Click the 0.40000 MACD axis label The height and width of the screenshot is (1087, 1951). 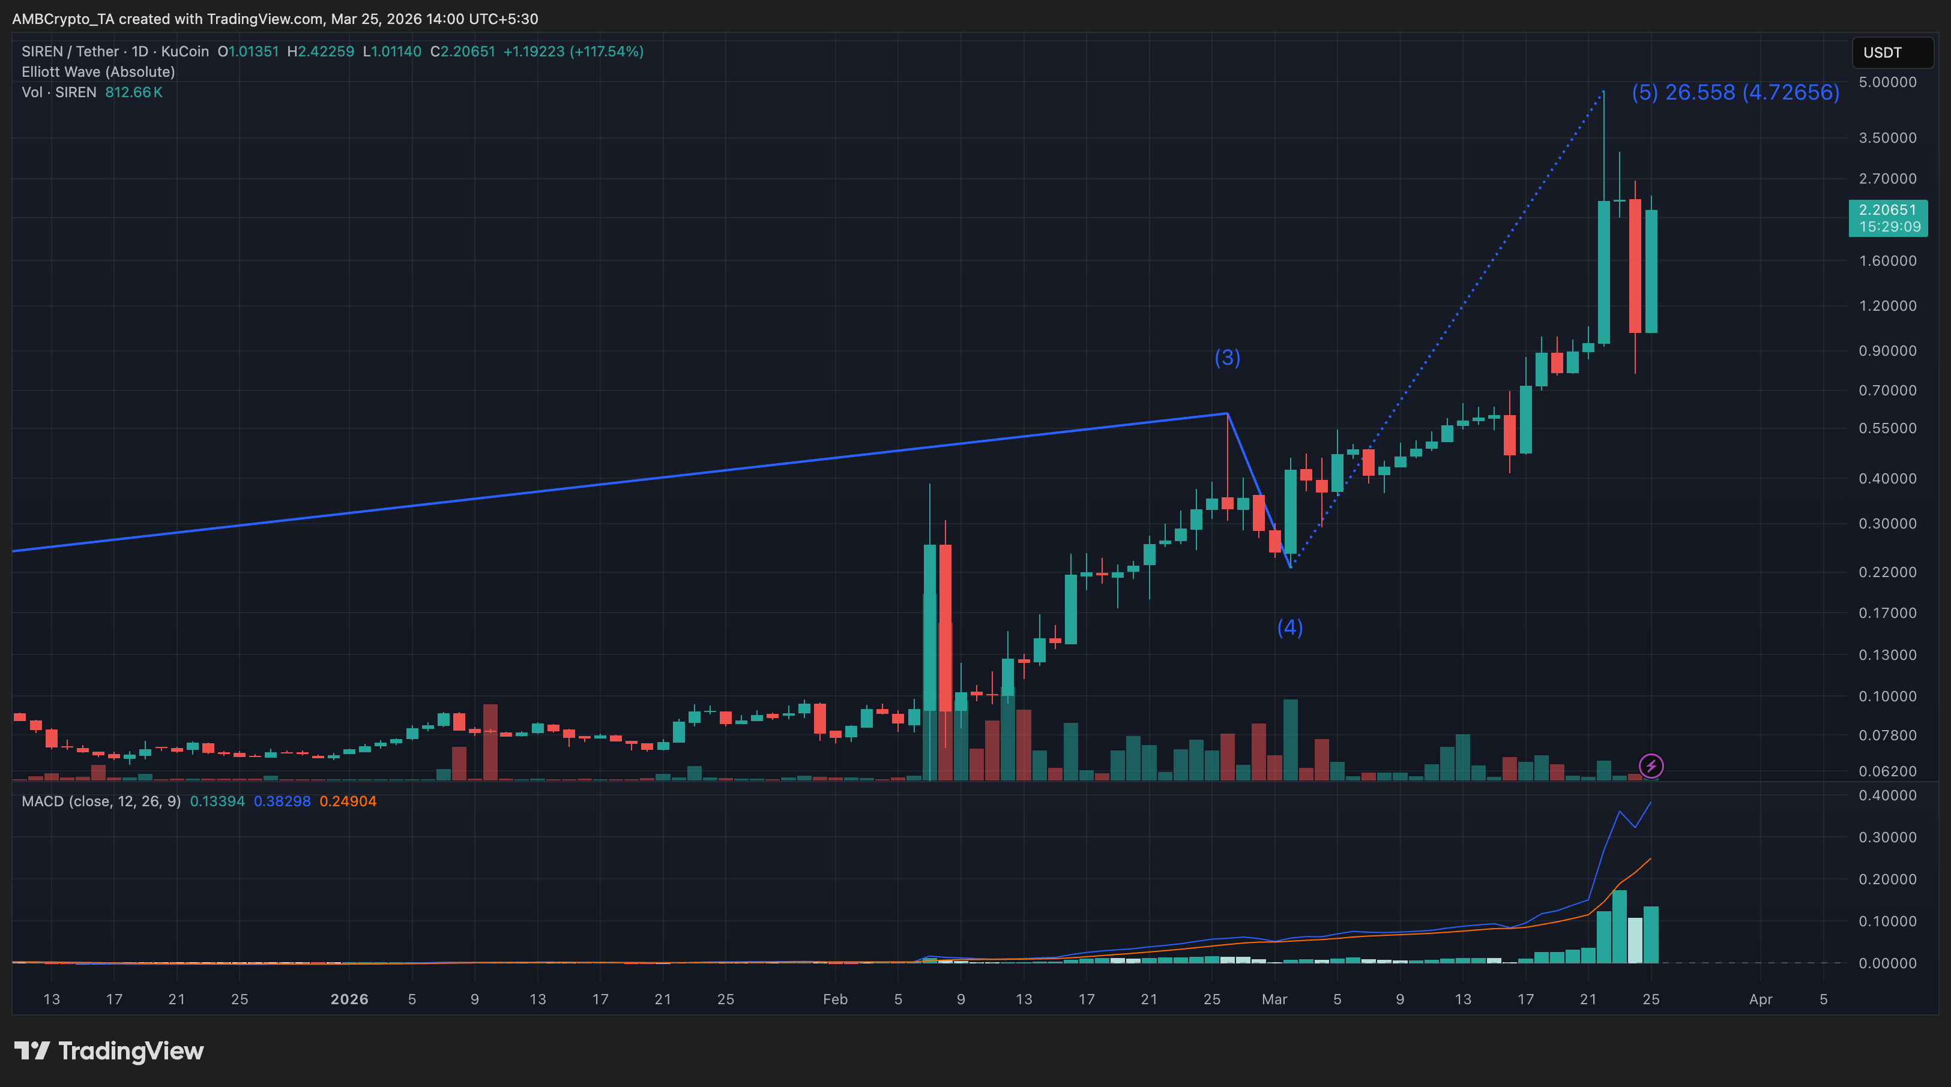[1887, 795]
